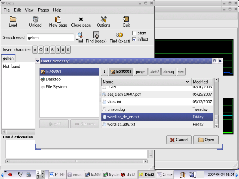
Task: Click Cancel in the Load a dictionary dialog
Action: (x=179, y=140)
